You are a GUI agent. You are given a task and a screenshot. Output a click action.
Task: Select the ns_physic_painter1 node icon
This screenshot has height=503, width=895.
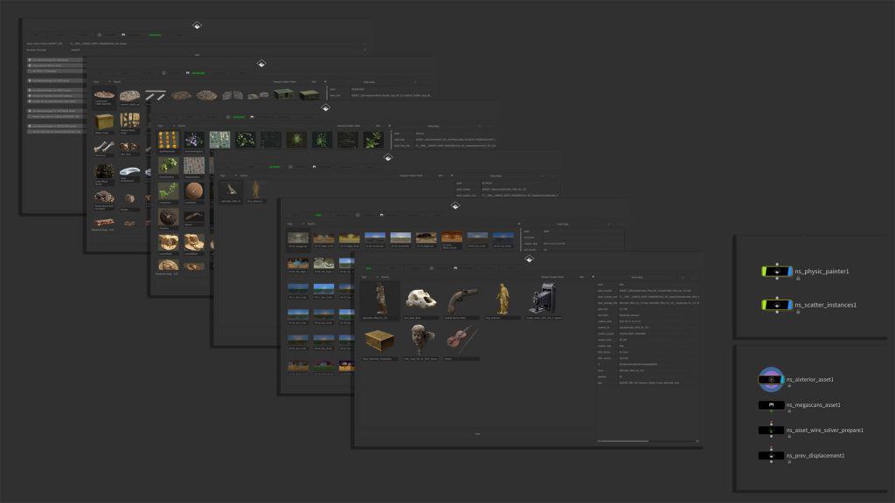point(777,272)
